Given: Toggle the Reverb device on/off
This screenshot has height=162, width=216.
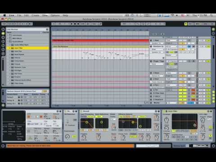Looking at the screenshot, I should tap(81, 111).
